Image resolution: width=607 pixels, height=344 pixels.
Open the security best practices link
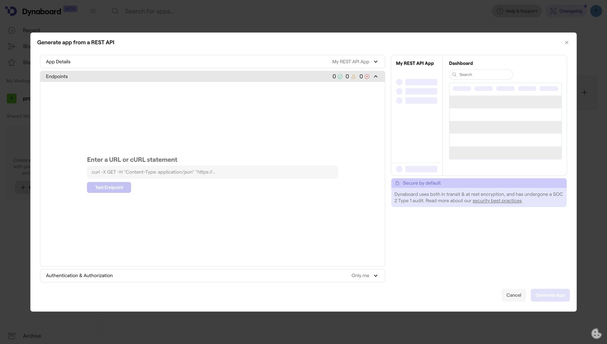496,200
